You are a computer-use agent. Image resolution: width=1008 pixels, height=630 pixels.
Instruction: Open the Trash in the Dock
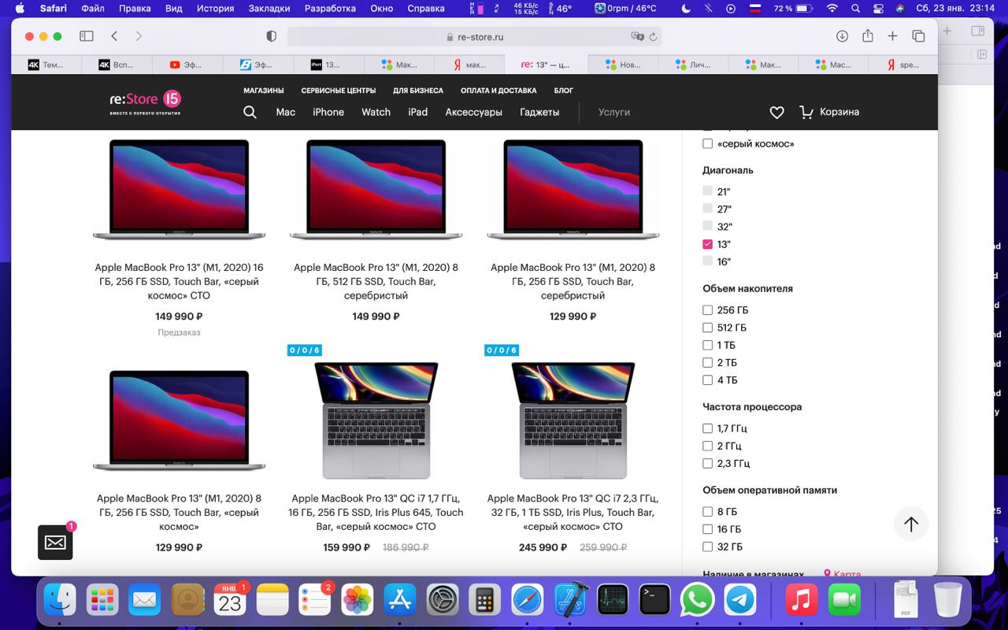pyautogui.click(x=947, y=600)
